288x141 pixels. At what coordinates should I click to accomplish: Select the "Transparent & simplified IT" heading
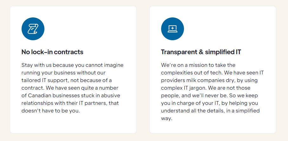pos(201,52)
